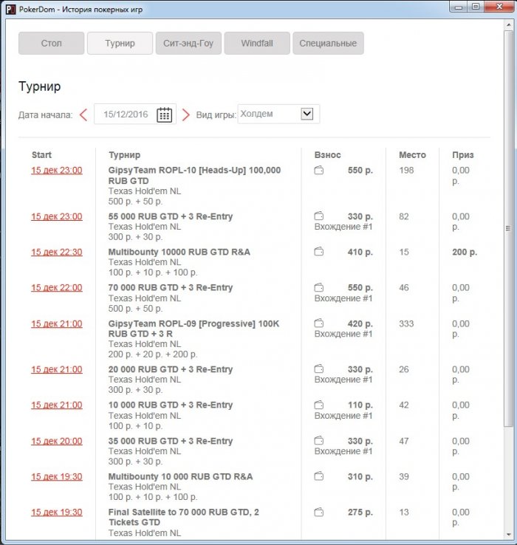The height and width of the screenshot is (545, 517).
Task: Click wallet icon in GipsyTeam ROPL-09 row
Action: [319, 323]
